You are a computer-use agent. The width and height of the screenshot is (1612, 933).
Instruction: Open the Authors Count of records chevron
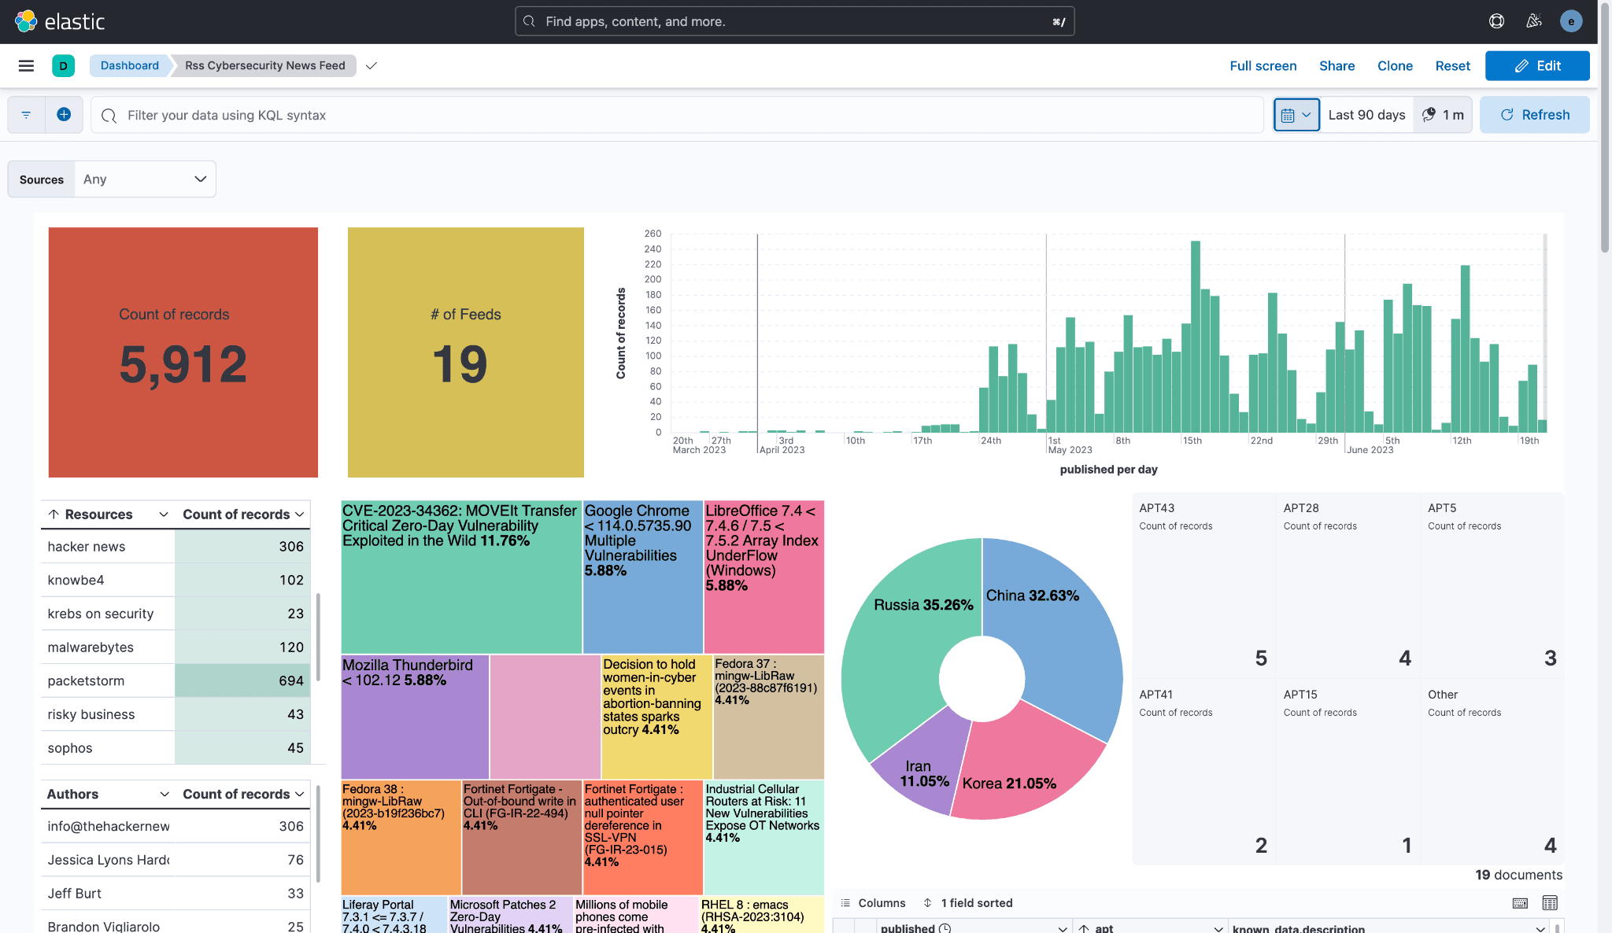[300, 795]
